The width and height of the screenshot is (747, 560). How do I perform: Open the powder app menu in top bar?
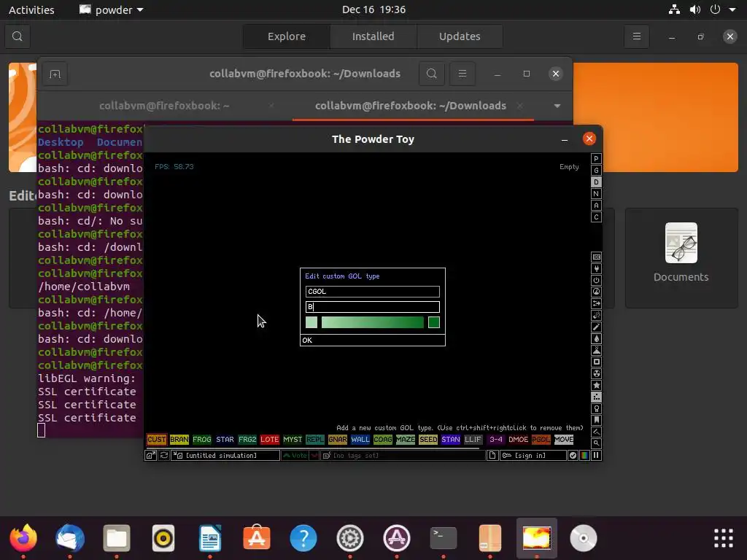click(x=111, y=9)
